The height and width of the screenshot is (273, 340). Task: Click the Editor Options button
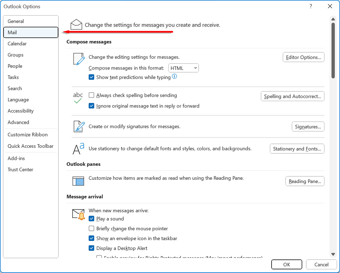[x=303, y=57]
